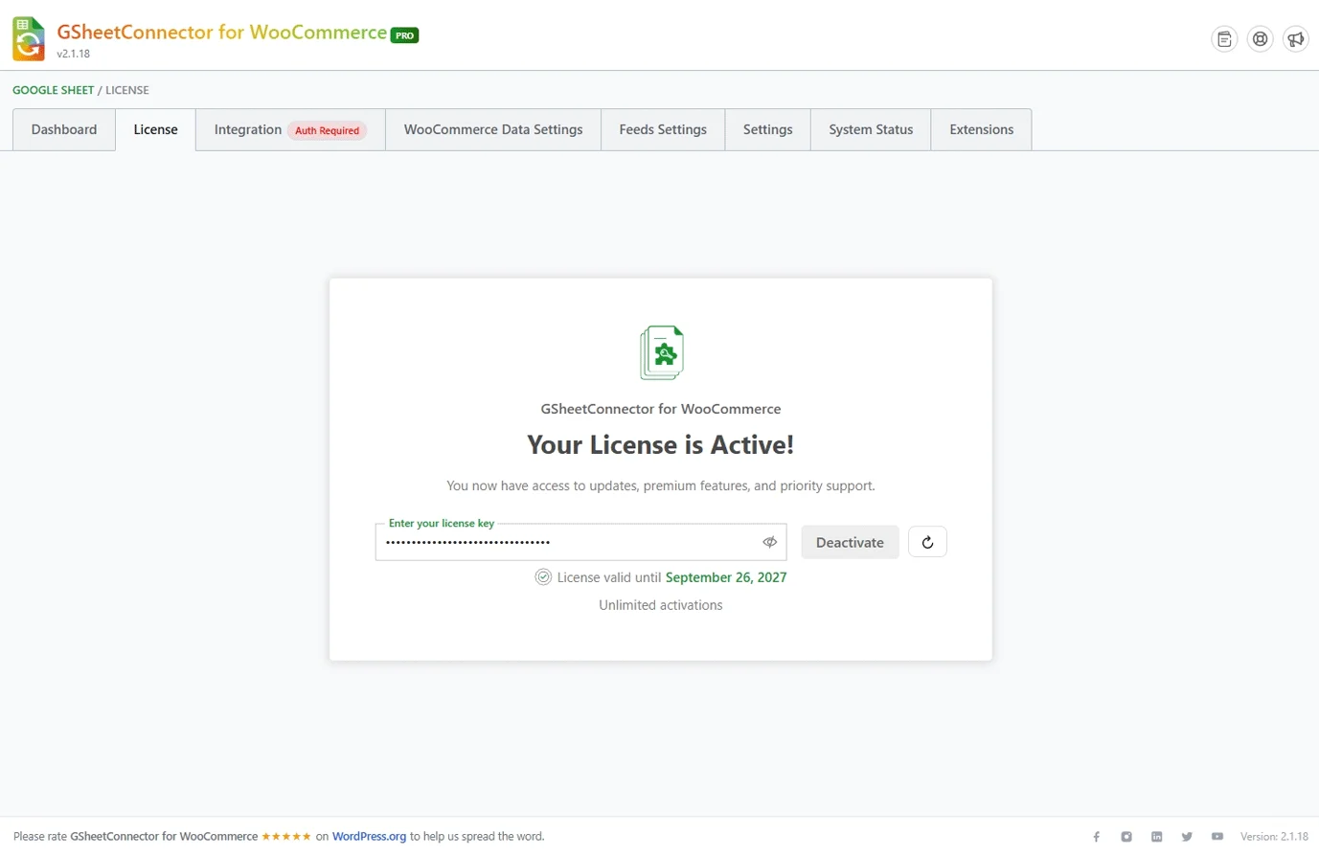Click the 'Your License is Active!' heading
Image resolution: width=1319 pixels, height=856 pixels.
[x=661, y=445]
